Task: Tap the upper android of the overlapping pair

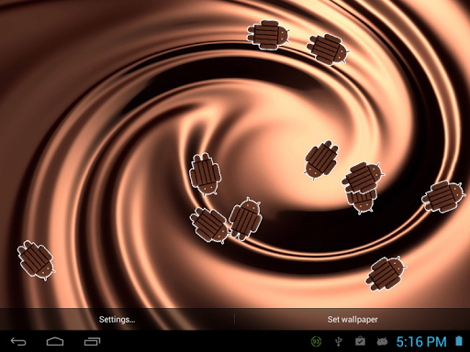Action: coord(364,178)
